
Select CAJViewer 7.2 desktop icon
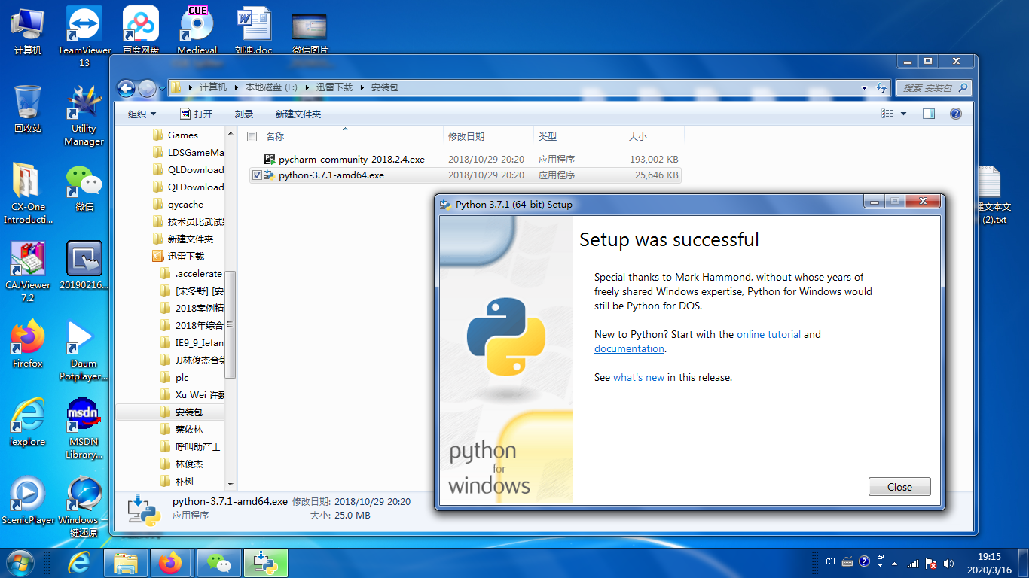[x=28, y=272]
